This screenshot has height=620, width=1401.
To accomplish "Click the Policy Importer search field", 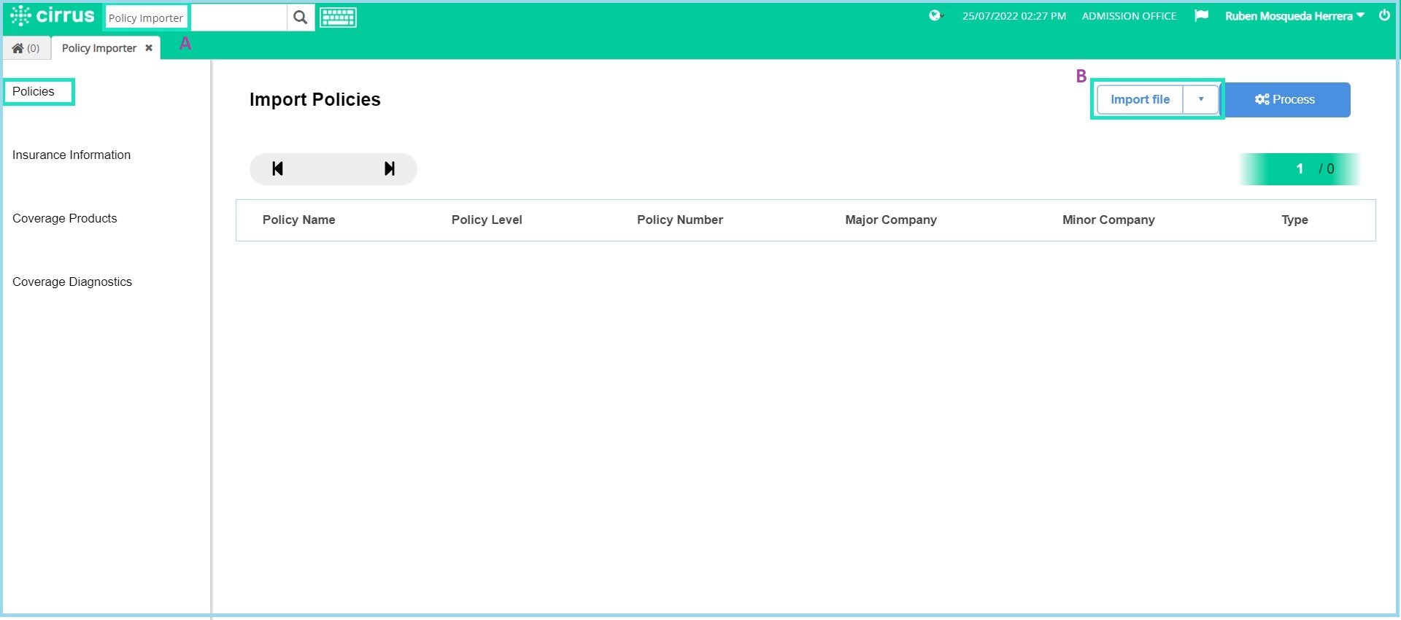I will coord(146,18).
